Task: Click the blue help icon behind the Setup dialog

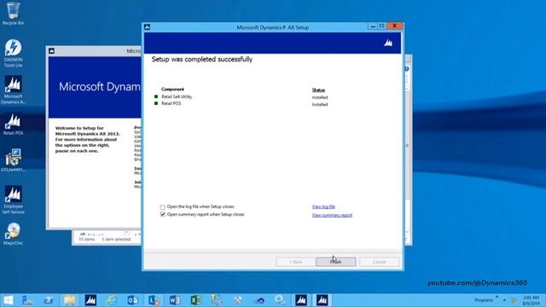Action: pos(407,69)
